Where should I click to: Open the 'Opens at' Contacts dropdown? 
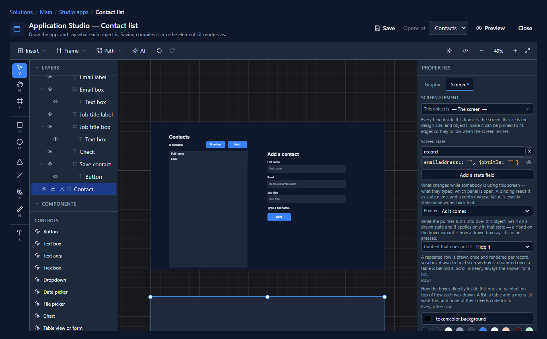(448, 28)
